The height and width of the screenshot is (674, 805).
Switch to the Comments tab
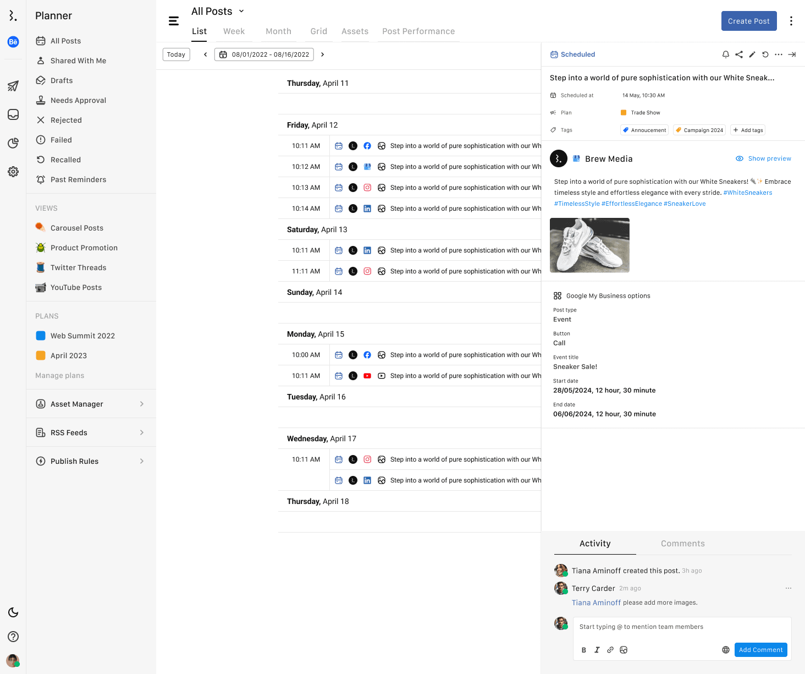point(682,544)
